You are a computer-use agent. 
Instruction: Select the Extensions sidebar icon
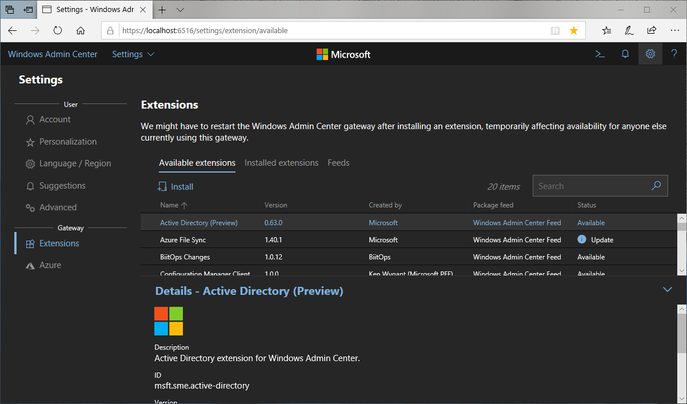click(31, 243)
